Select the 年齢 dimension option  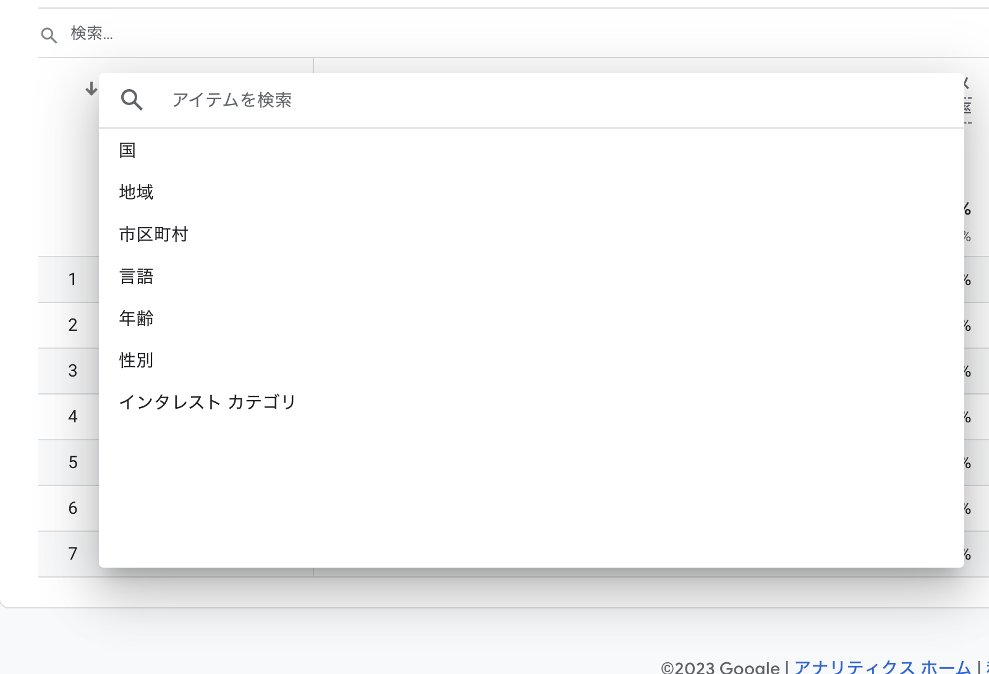click(137, 318)
